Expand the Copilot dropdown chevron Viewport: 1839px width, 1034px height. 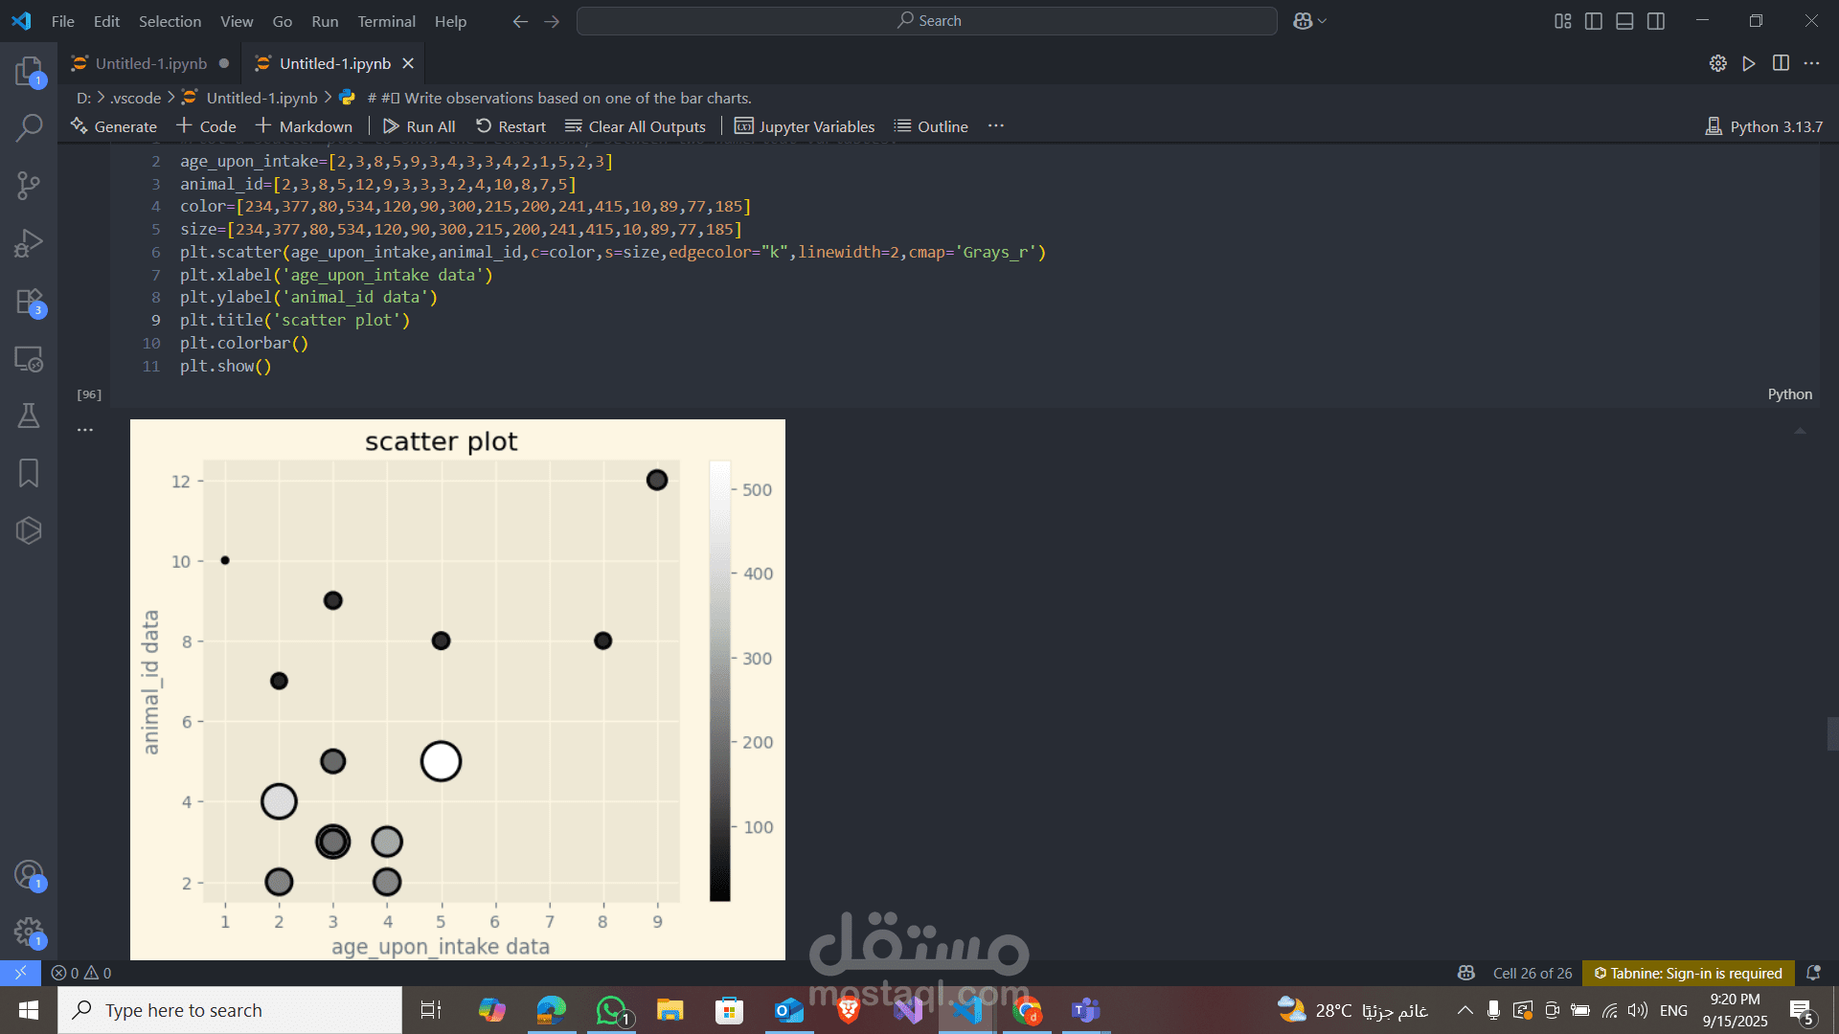coord(1323,21)
